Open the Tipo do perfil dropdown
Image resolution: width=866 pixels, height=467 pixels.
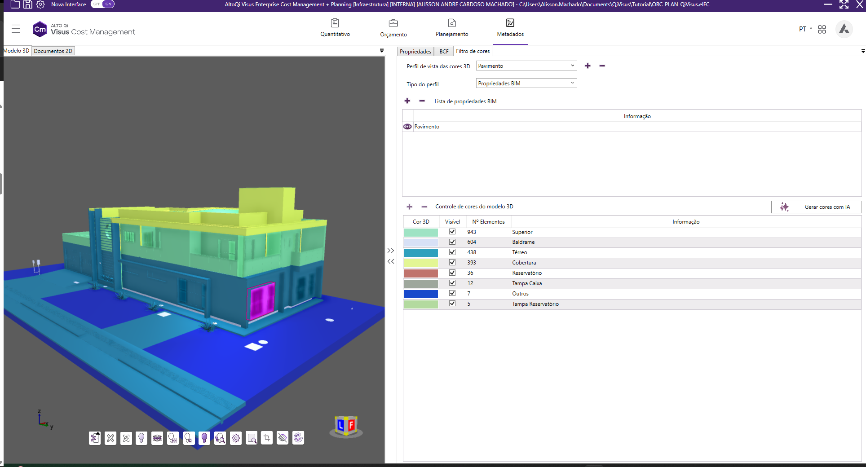pos(526,84)
